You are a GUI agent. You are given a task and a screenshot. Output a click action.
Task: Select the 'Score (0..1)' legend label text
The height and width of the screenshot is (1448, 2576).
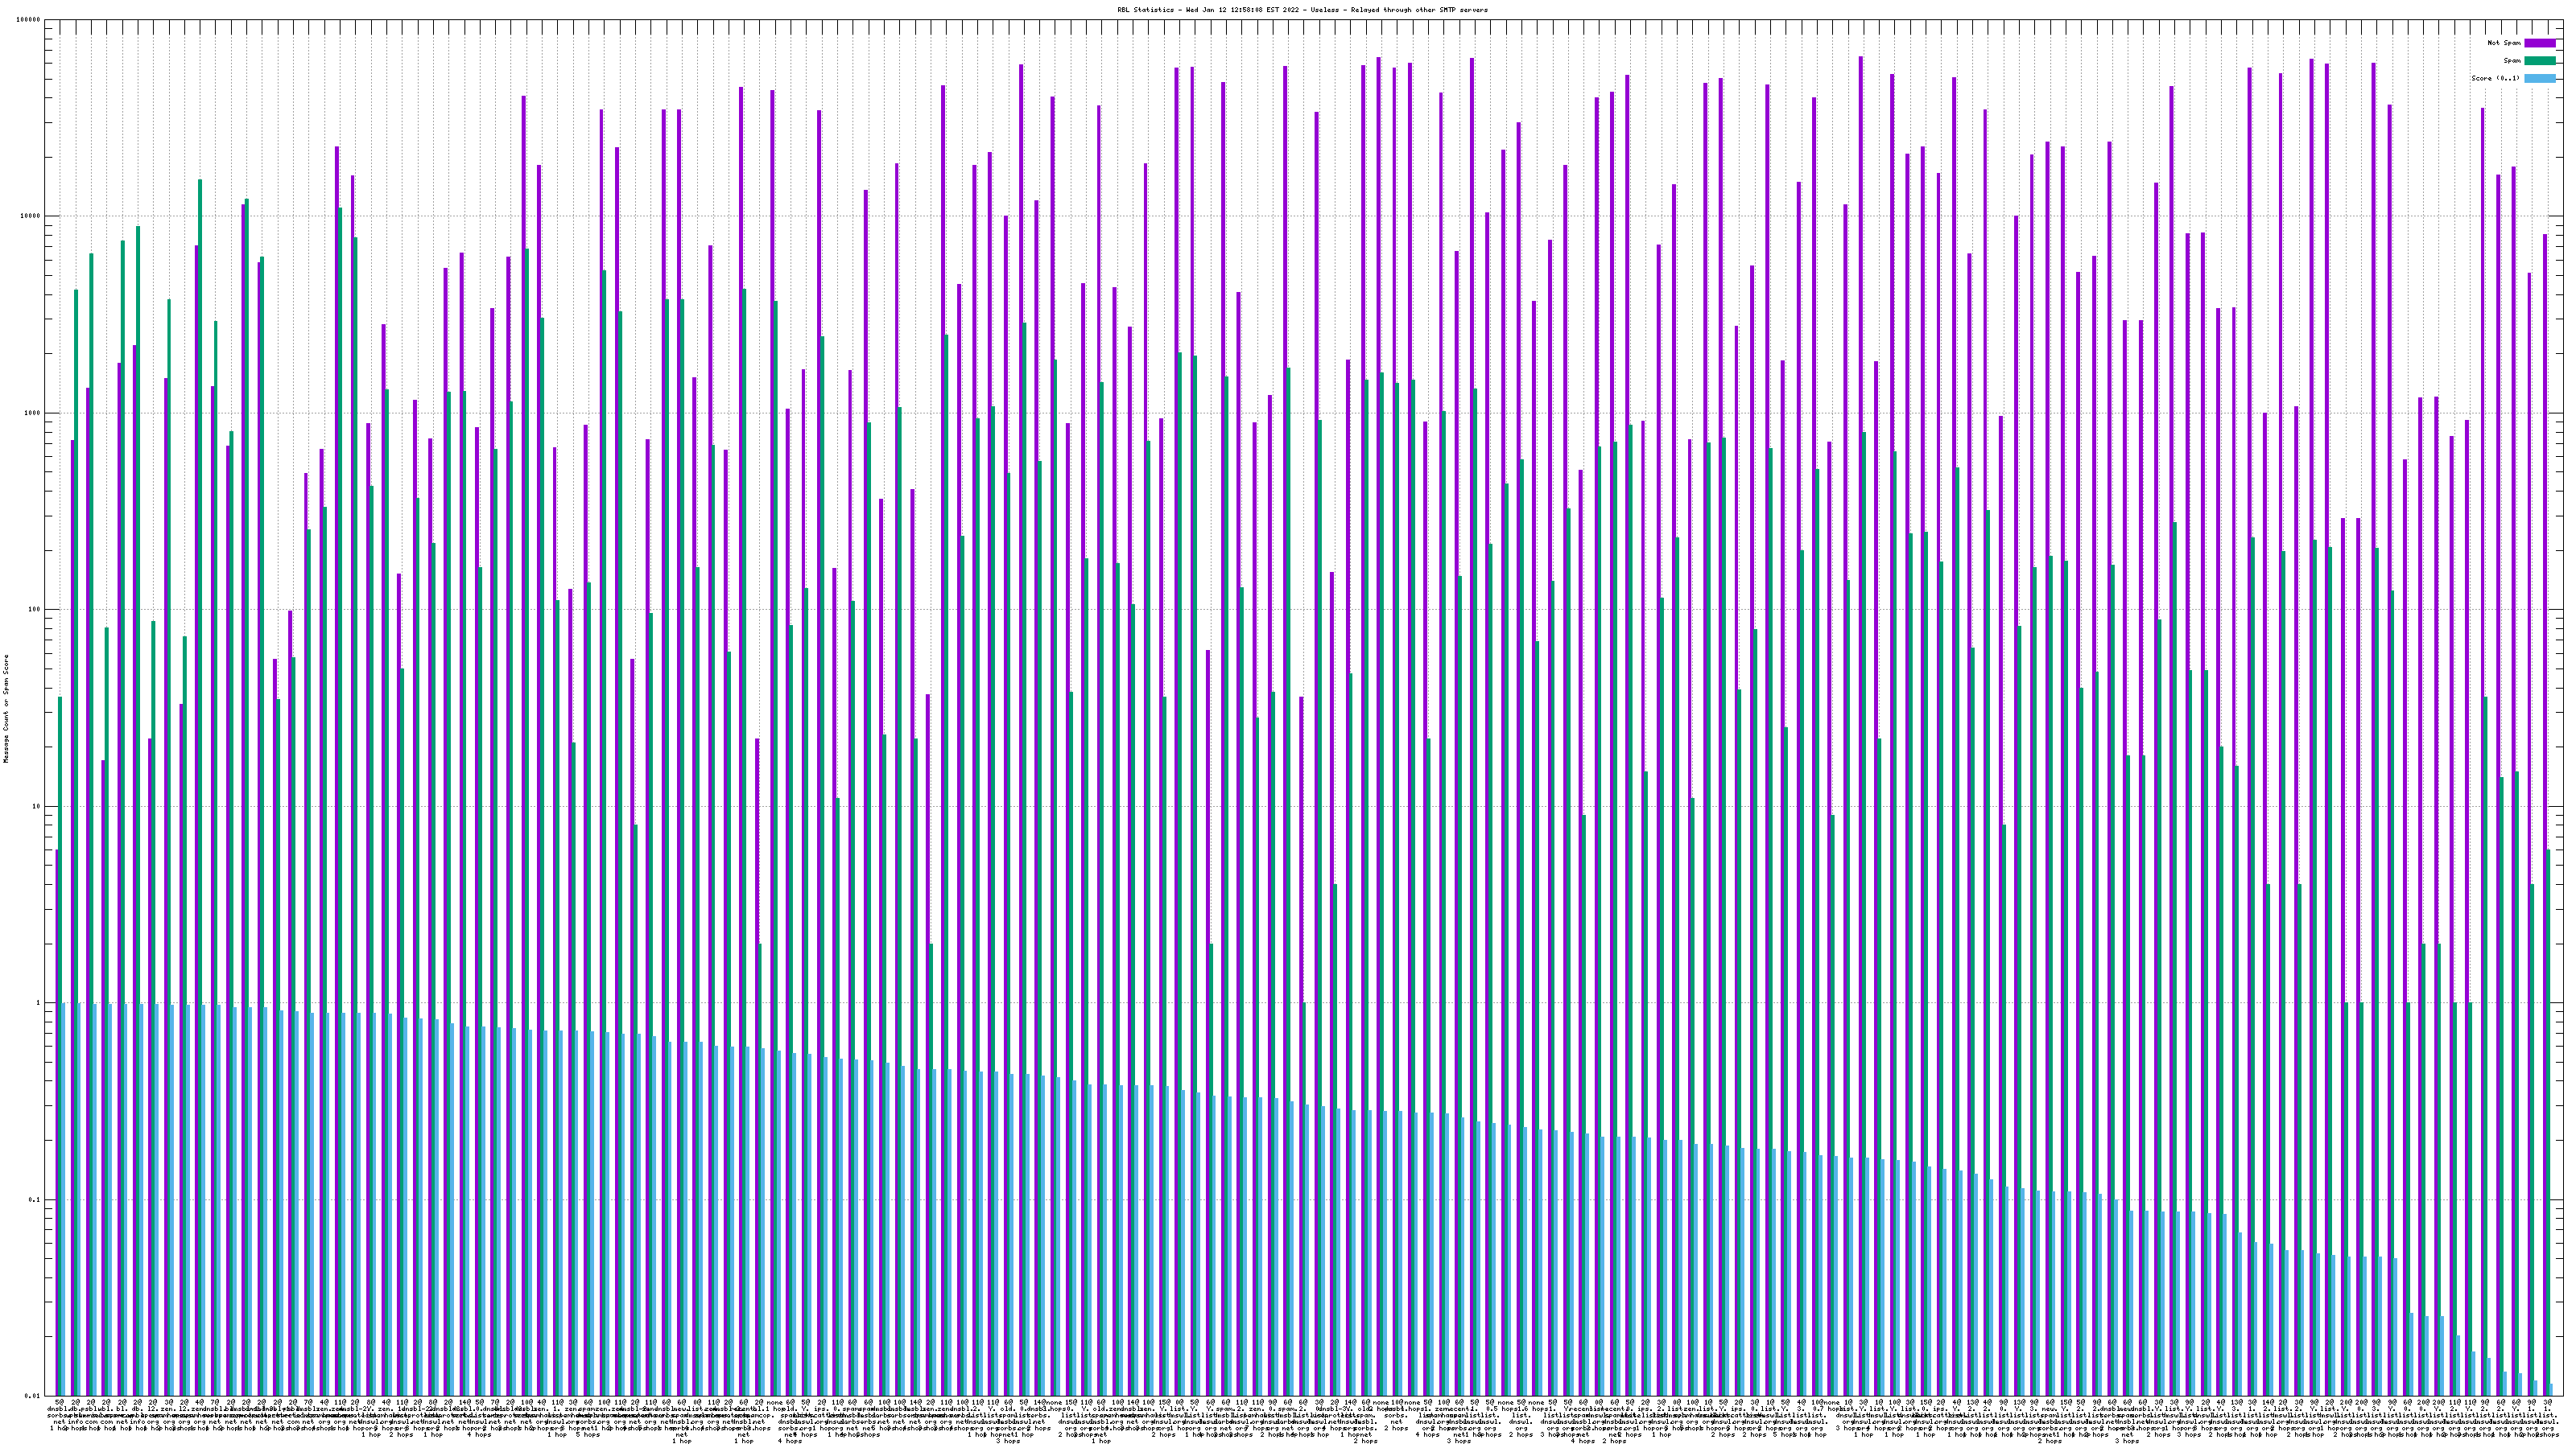click(x=2495, y=78)
